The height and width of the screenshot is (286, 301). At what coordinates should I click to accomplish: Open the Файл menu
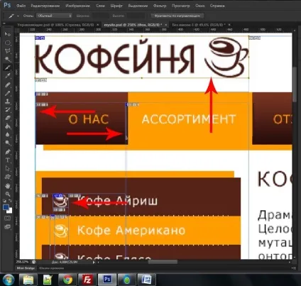click(21, 6)
